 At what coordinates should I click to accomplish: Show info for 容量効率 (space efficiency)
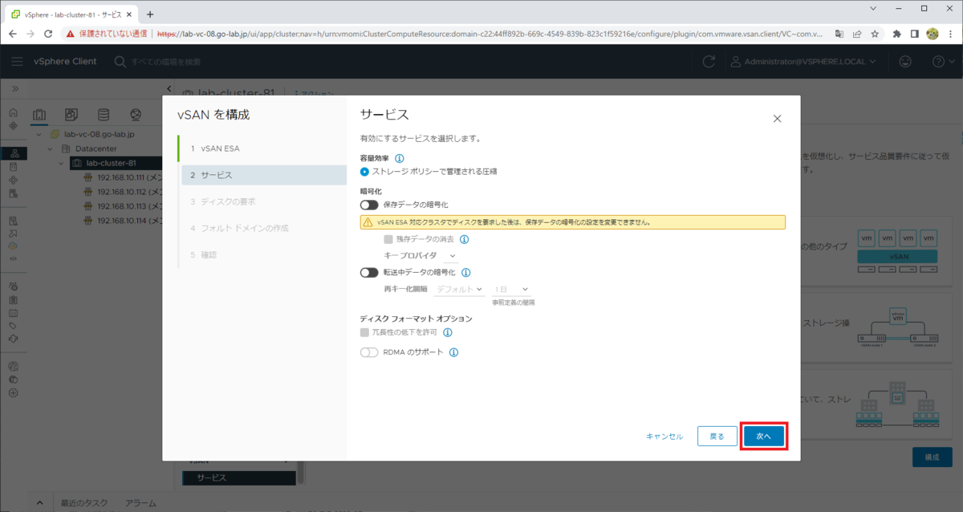[400, 159]
